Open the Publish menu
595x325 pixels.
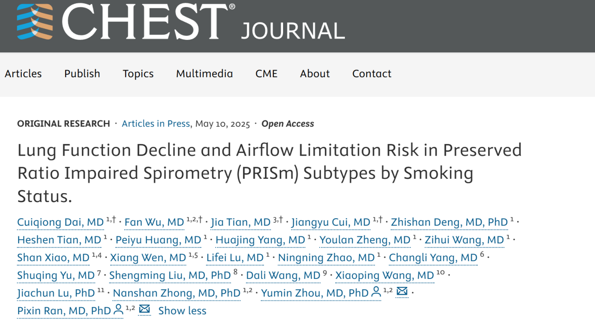coord(82,74)
